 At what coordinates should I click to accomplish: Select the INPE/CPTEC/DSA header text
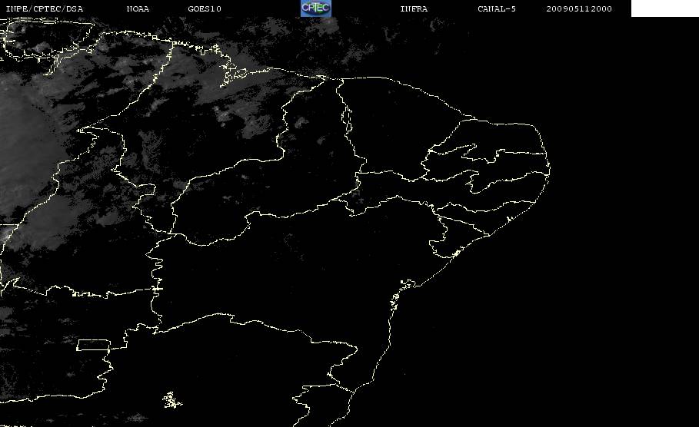(45, 9)
